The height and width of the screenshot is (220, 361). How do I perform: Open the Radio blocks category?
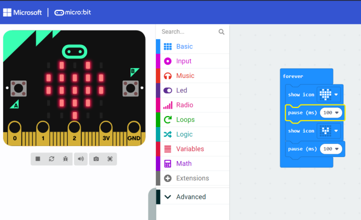pos(193,105)
